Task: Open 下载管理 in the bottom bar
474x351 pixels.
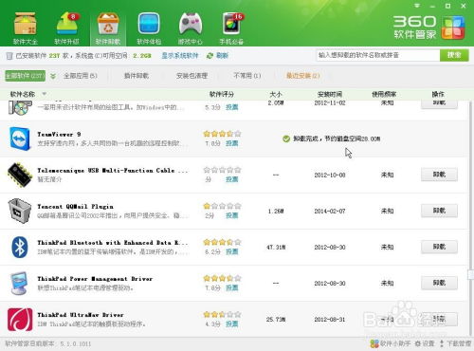Action: [455, 343]
